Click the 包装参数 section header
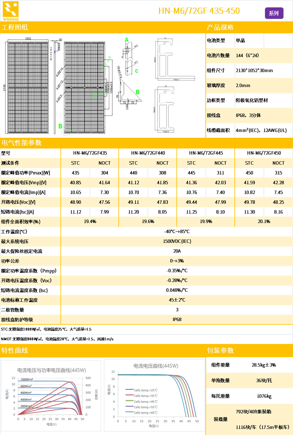The image size is (293, 435). [220, 350]
